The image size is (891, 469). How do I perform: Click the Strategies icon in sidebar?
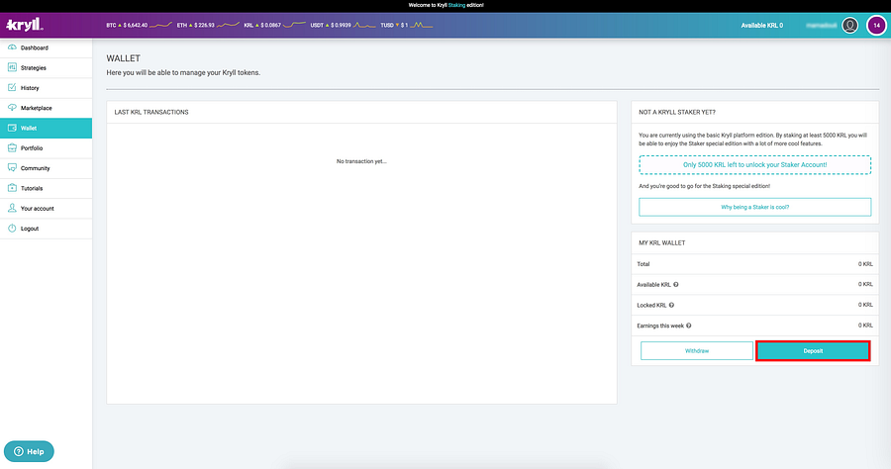point(12,67)
